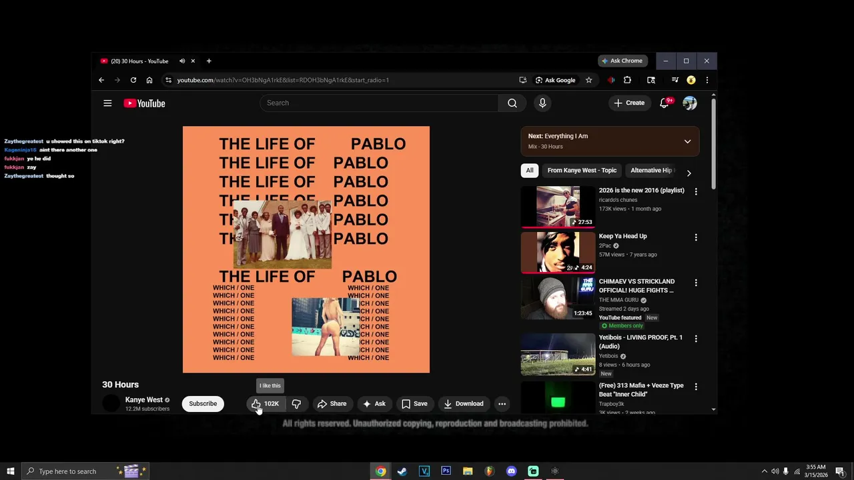Click Ask Google in the address bar
This screenshot has width=854, height=480.
tap(555, 80)
